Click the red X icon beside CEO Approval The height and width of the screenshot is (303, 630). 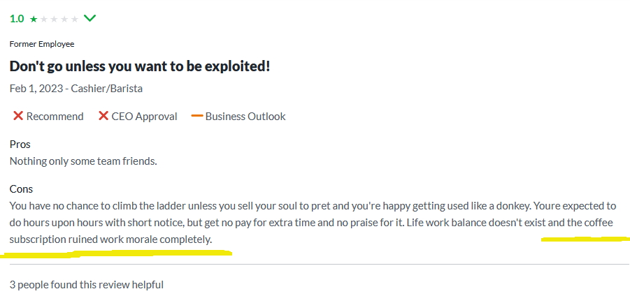point(103,116)
